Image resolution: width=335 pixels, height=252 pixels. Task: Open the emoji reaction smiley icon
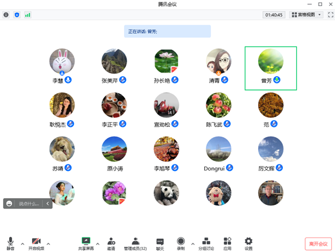[x=9, y=204]
